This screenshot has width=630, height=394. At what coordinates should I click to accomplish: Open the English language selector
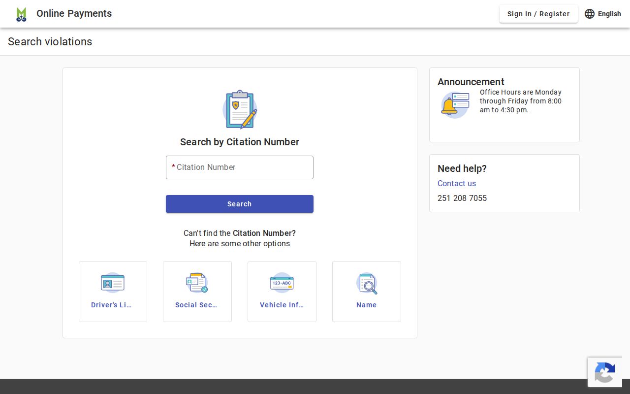[603, 14]
